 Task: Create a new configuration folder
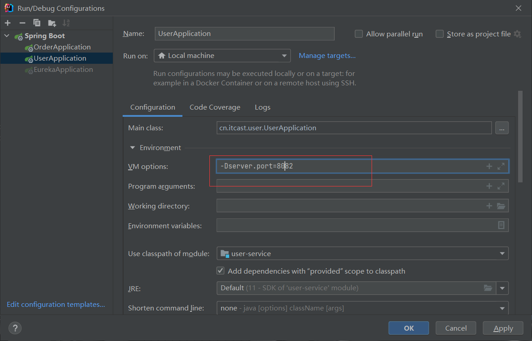52,23
